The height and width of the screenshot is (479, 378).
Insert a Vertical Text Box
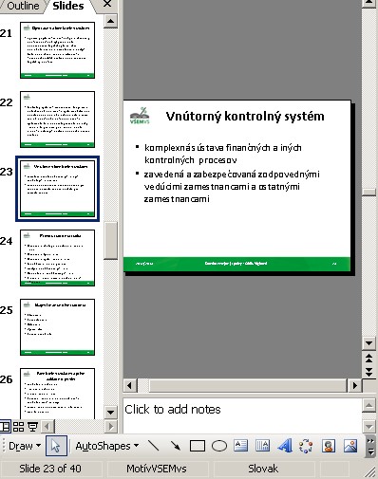coord(262,446)
